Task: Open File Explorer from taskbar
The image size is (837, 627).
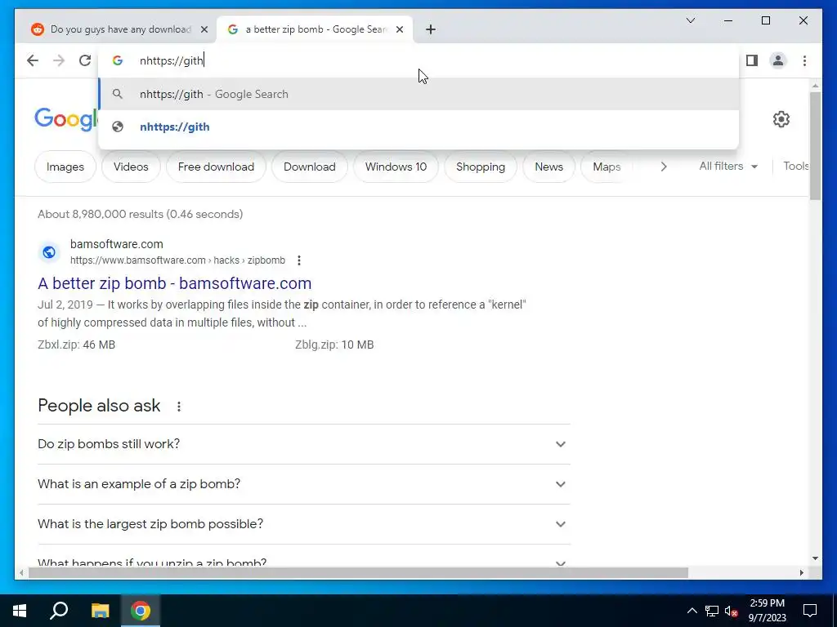Action: [x=100, y=611]
